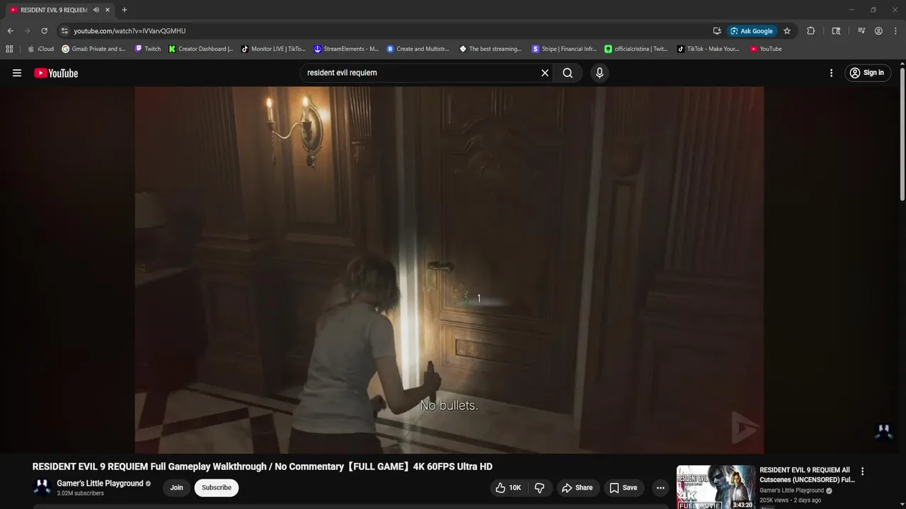
Task: Open the Monitor LIVE TikTok bookmark
Action: tap(273, 49)
